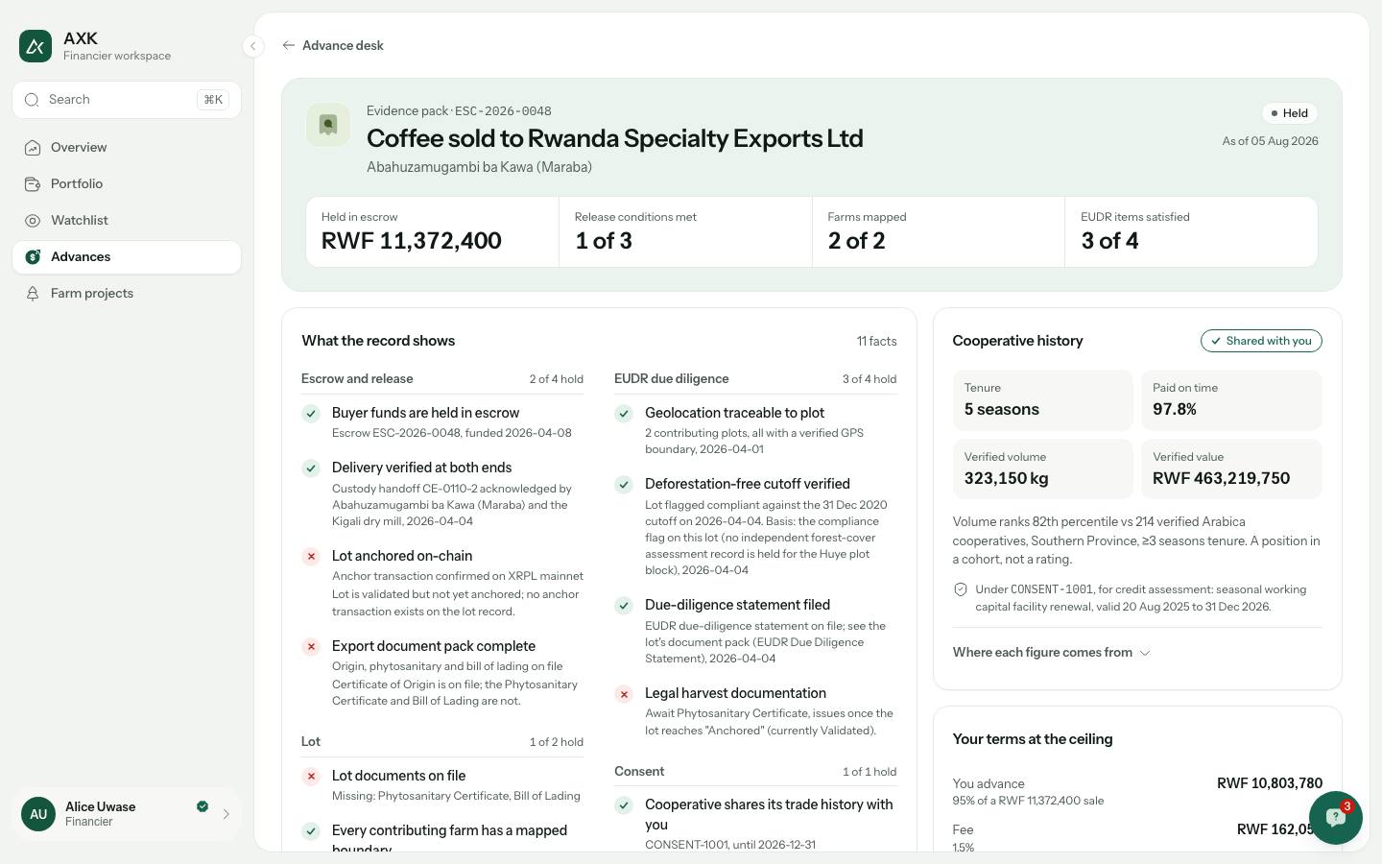Focus the Search input field
Image resolution: width=1382 pixels, height=864 pixels.
pos(127,100)
